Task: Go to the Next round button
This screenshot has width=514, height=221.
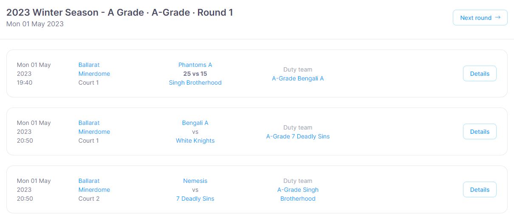Action: (x=480, y=18)
